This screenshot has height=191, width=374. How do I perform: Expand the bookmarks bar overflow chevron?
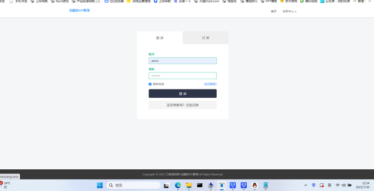pyautogui.click(x=370, y=1)
